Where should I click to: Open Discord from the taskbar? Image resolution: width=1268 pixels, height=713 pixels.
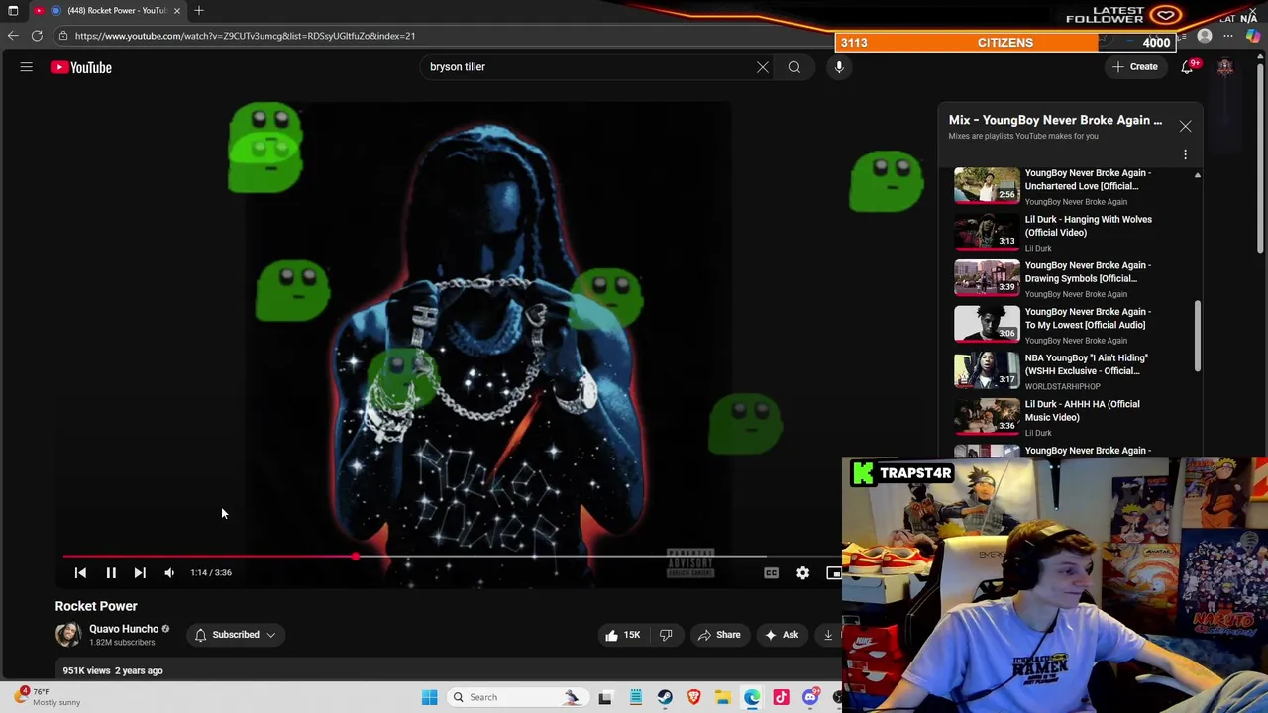[x=810, y=697]
